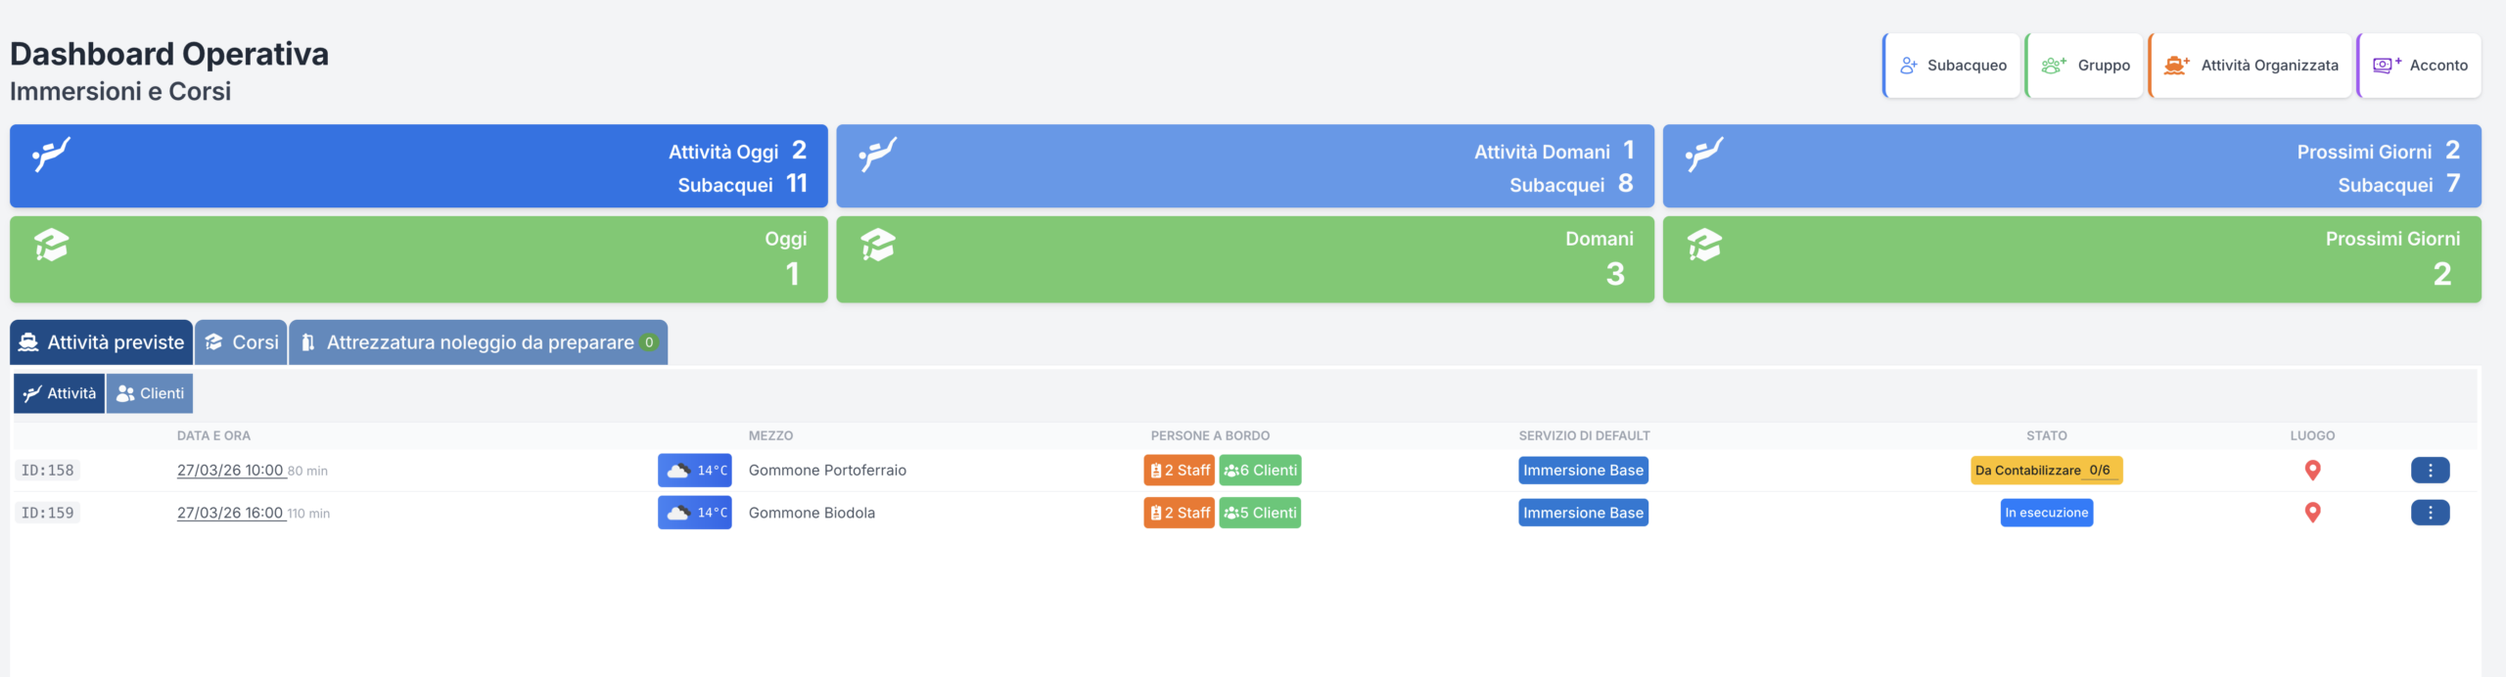2506x677 pixels.
Task: Click diver icon in Prossimi Giorni card
Action: coord(1704,155)
